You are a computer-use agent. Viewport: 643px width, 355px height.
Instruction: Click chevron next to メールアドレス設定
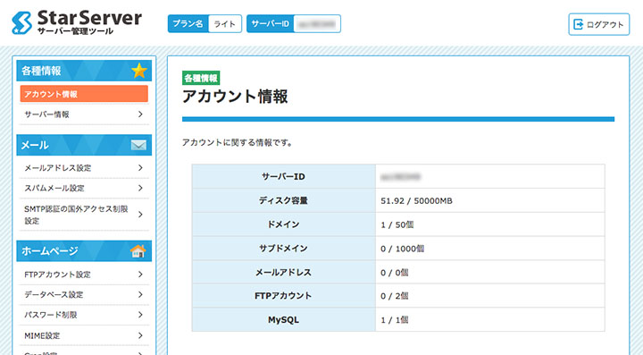140,167
